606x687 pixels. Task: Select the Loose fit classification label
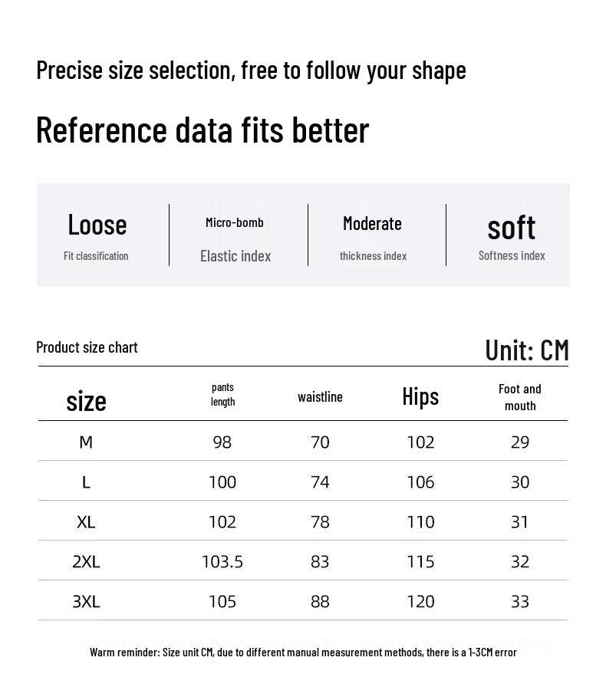point(97,225)
